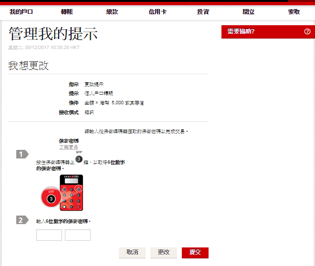Click the enlarged OTP button circle

[52, 197]
